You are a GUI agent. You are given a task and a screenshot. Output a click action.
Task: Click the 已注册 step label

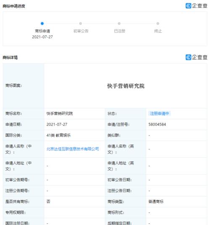tap(120, 31)
